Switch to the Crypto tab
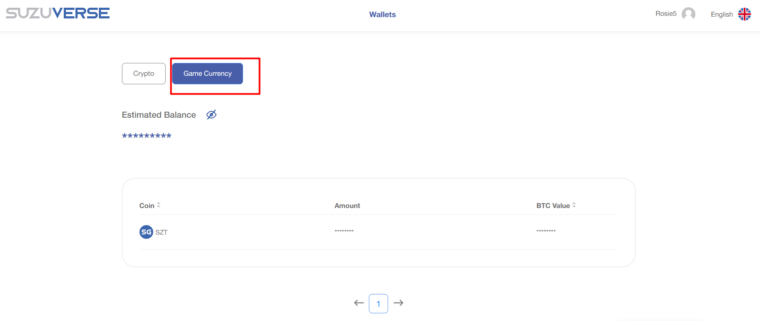This screenshot has height=321, width=760. click(x=143, y=74)
